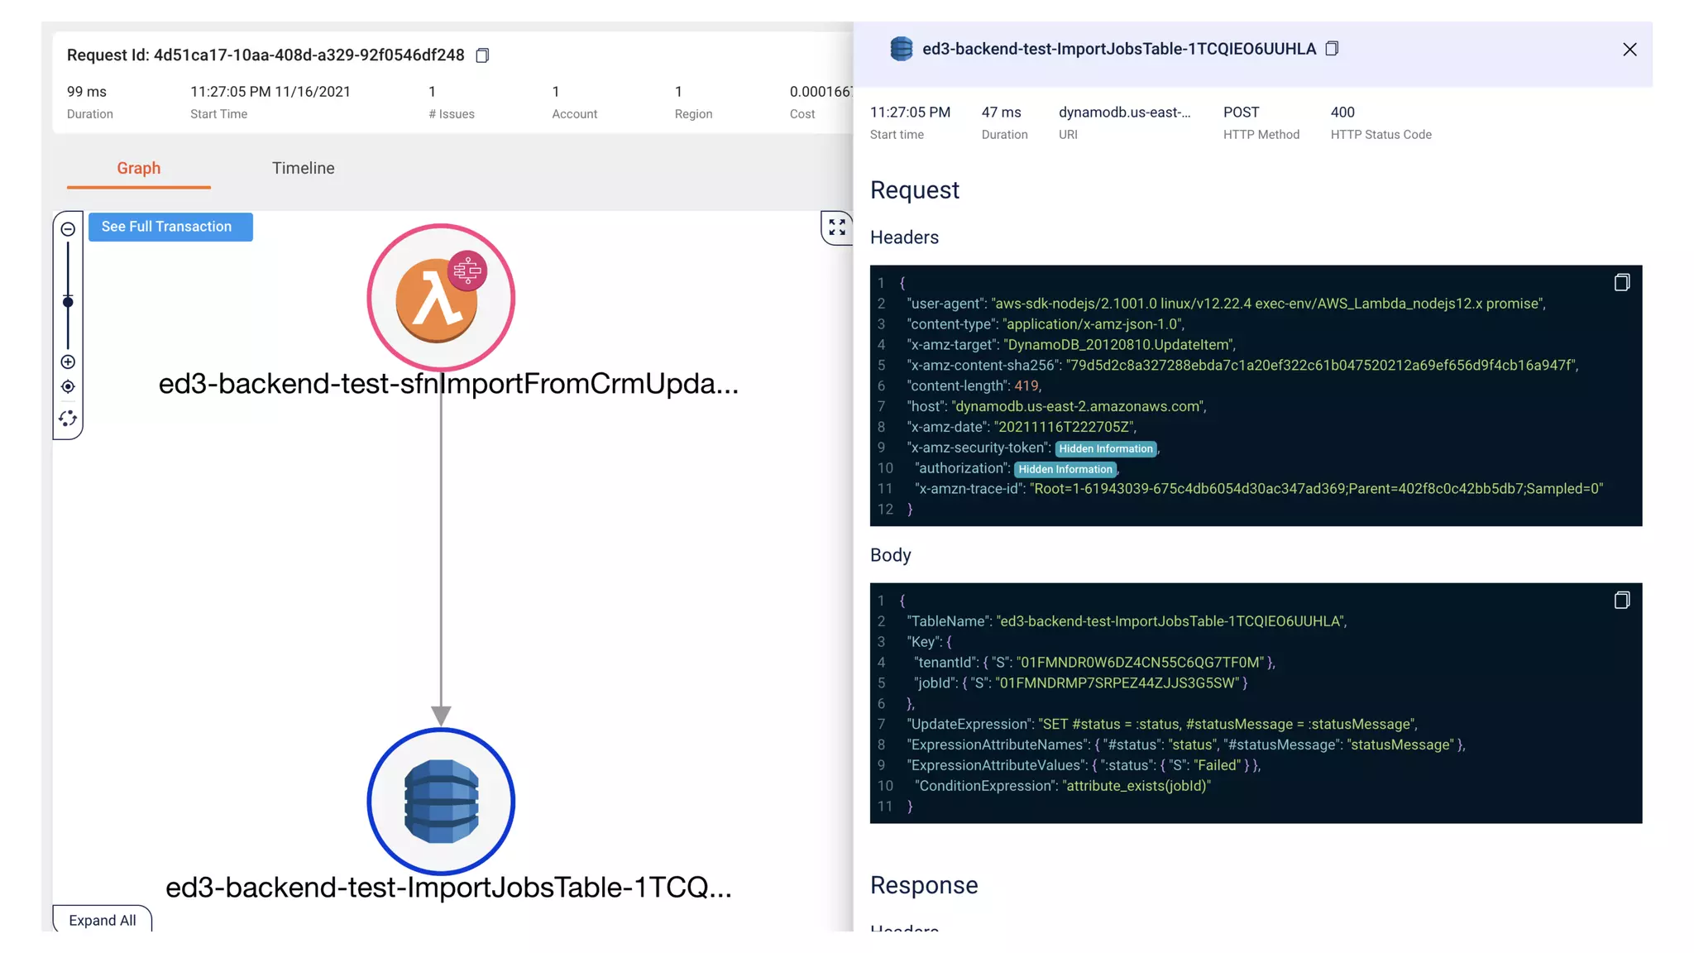The image size is (1694, 953).
Task: Click the dynamodb.us-east-... URI value
Action: [1125, 113]
